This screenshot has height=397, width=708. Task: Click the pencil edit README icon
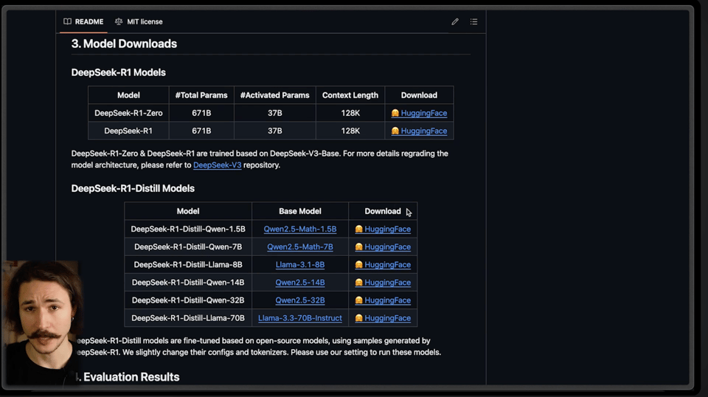coord(455,21)
